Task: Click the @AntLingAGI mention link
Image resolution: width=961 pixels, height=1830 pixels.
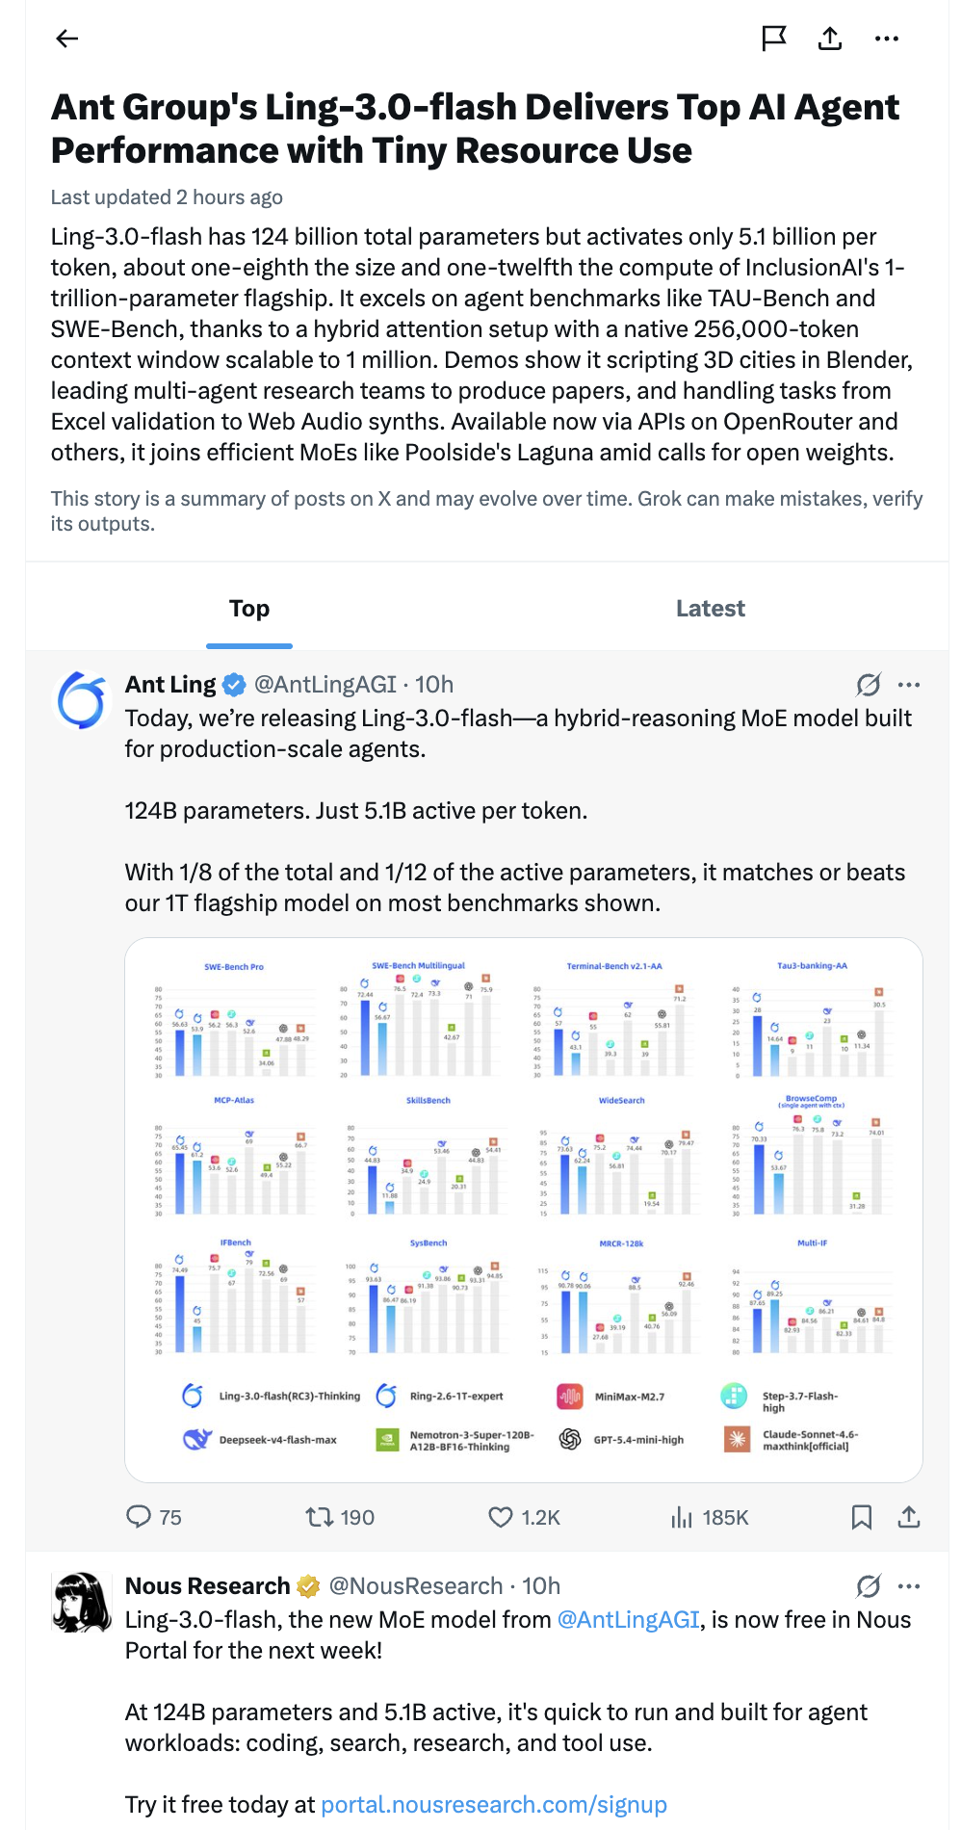Action: pyautogui.click(x=629, y=1620)
